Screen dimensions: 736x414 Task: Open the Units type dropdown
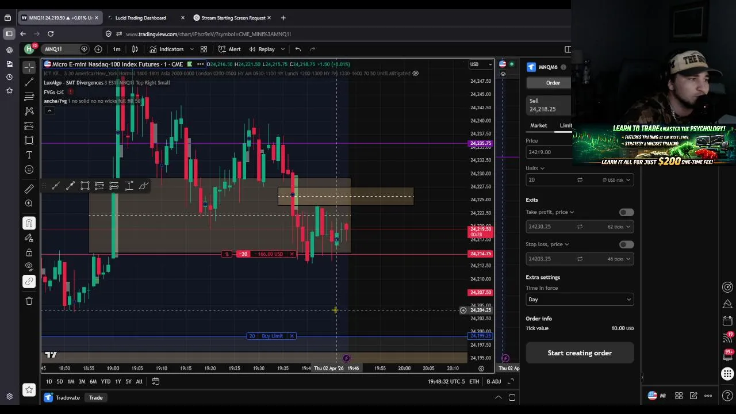tap(535, 168)
